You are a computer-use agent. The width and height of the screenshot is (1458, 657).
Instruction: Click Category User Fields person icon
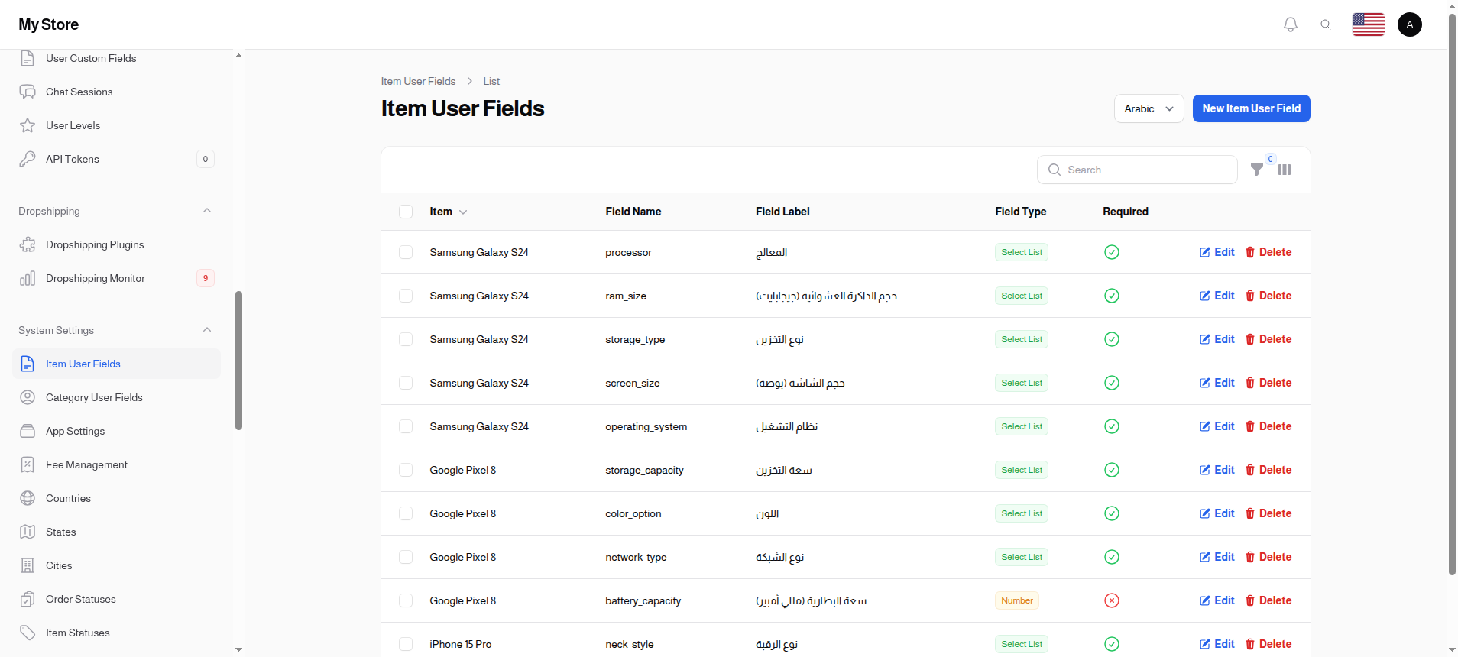(28, 397)
